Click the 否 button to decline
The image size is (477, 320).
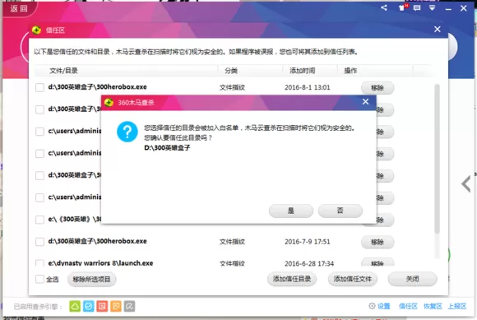click(340, 211)
